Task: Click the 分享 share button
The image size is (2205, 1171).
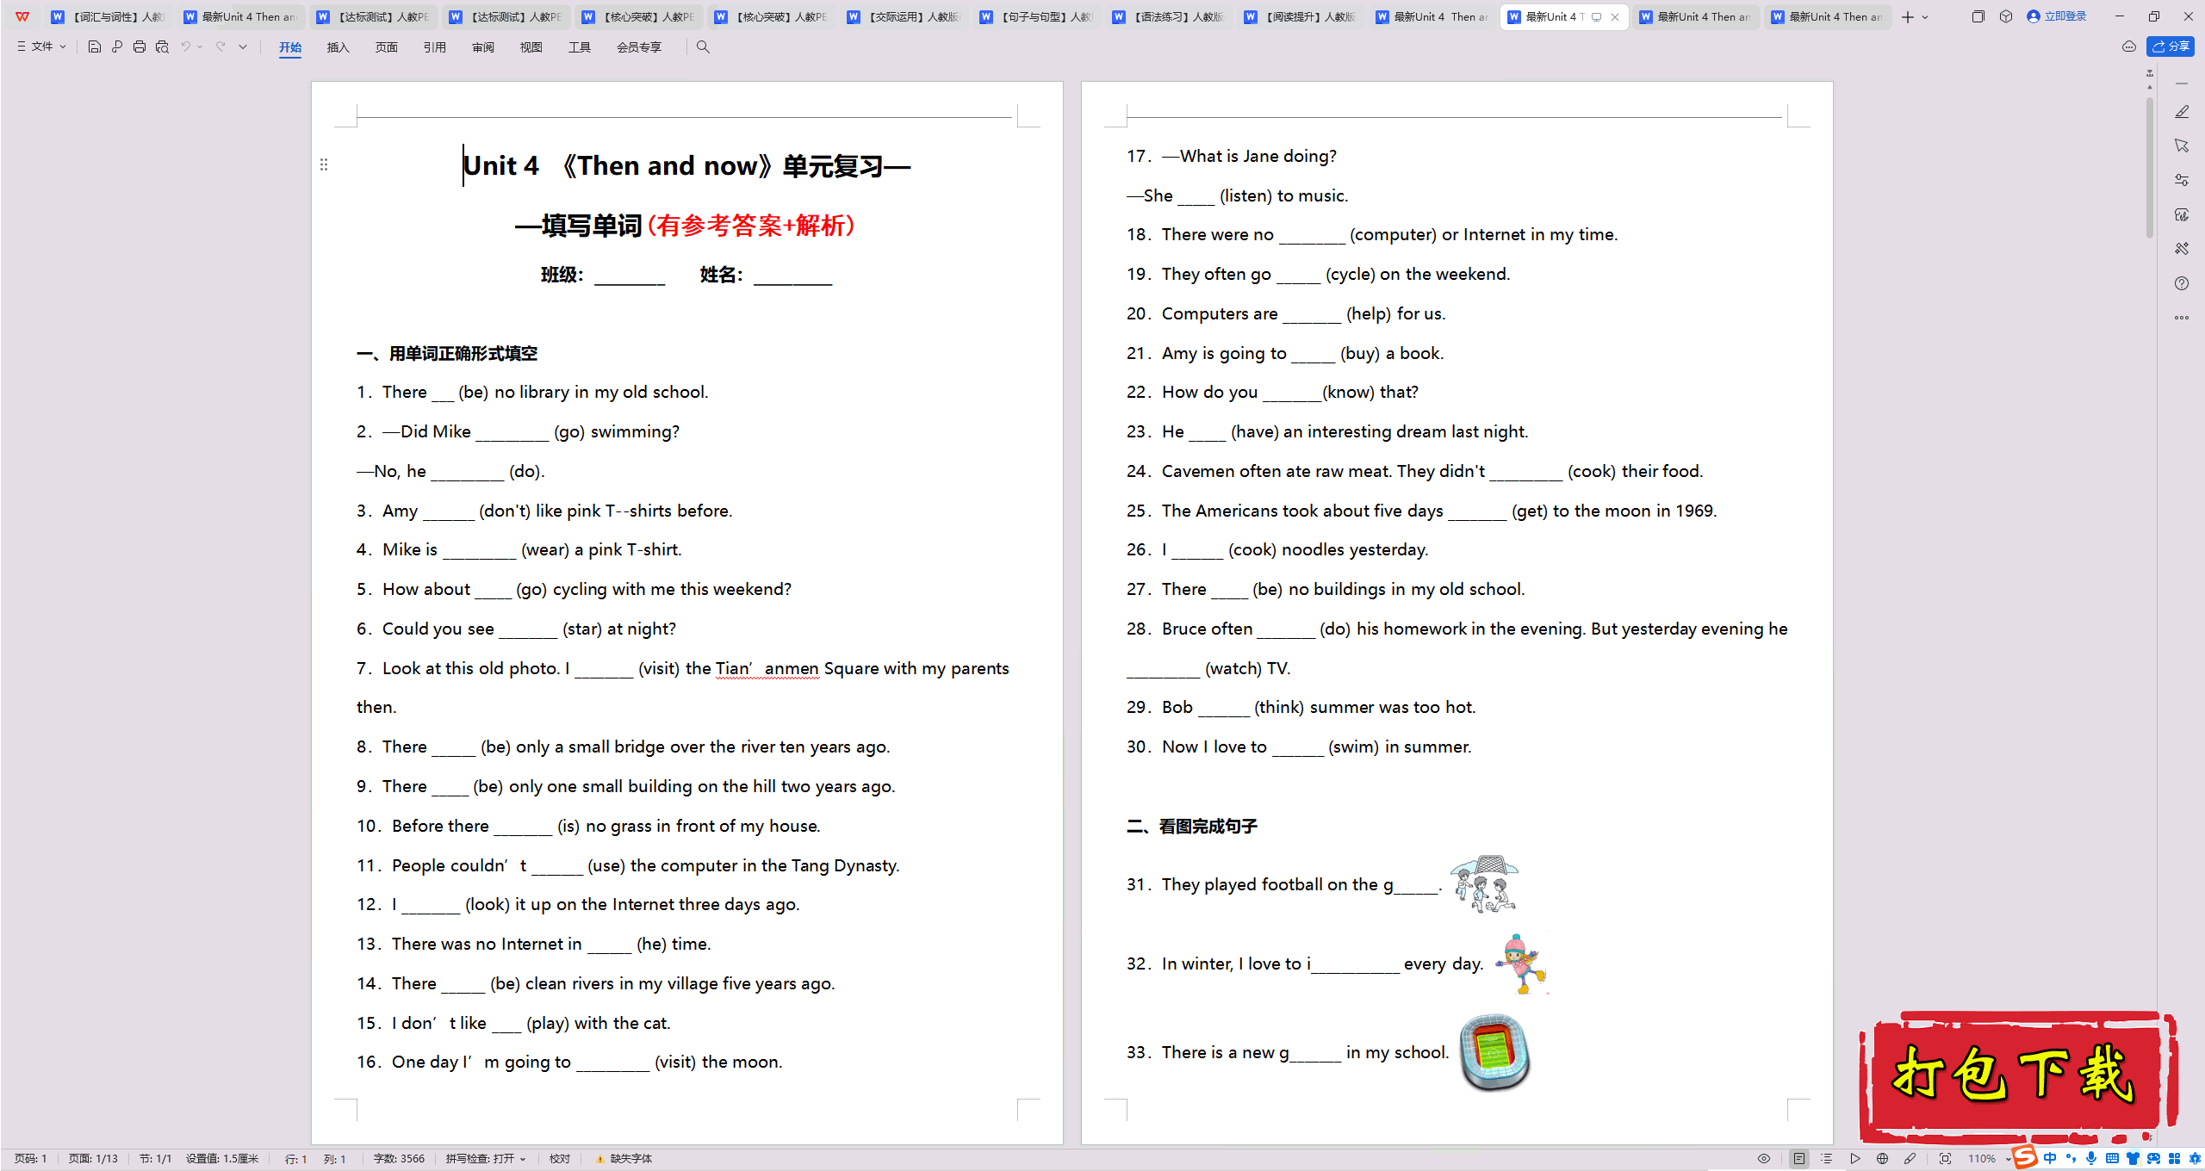Action: (x=2171, y=46)
